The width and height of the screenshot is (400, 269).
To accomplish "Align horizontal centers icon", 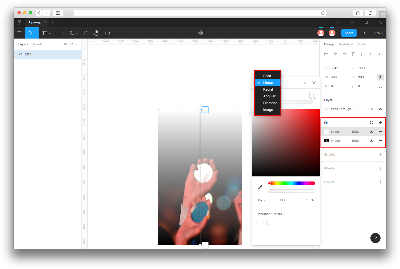I will point(335,54).
